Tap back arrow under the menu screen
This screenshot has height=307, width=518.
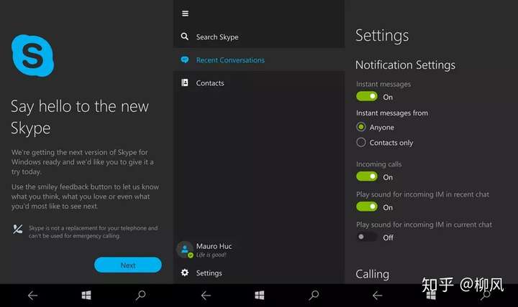[206, 296]
